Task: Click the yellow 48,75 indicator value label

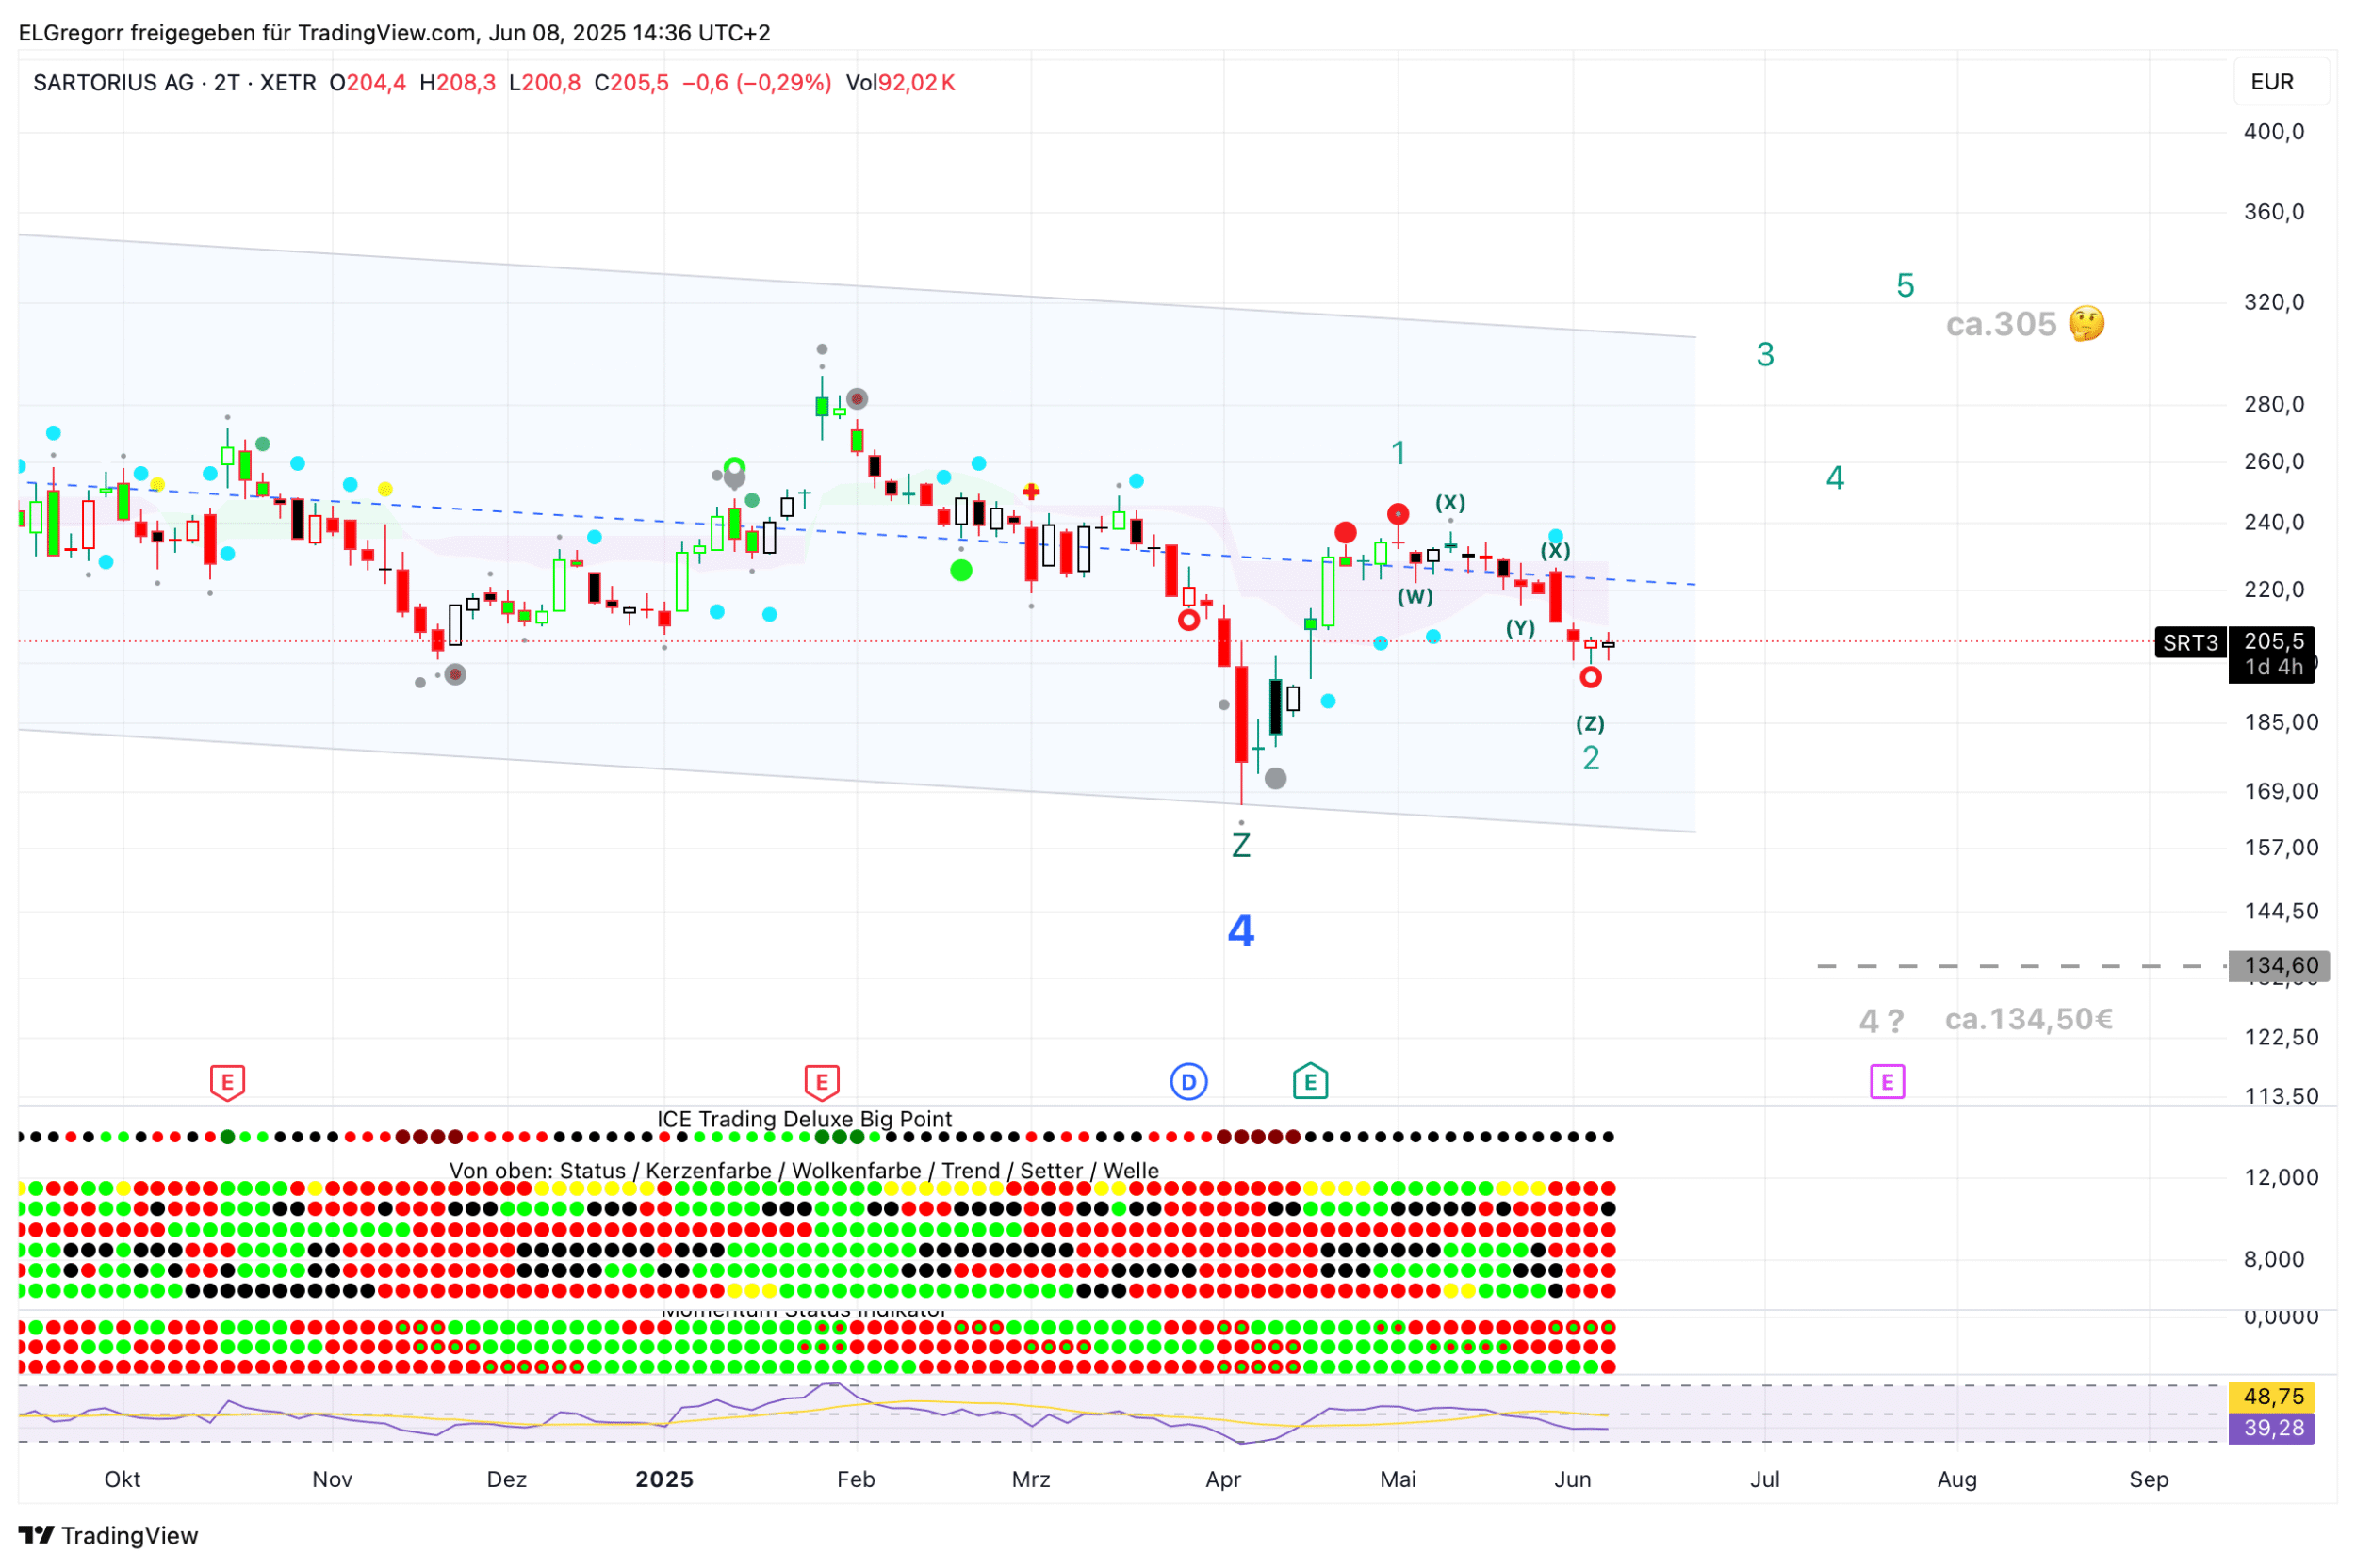Action: 2272,1396
